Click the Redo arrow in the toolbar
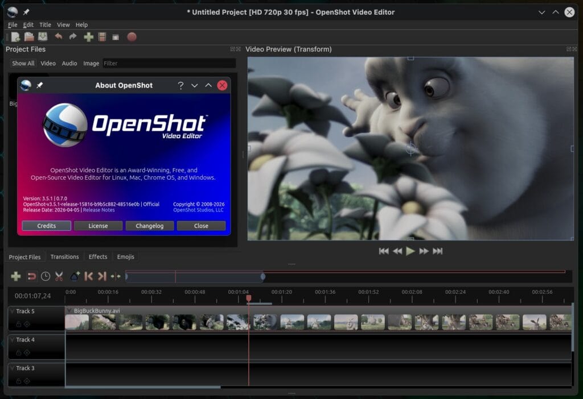The height and width of the screenshot is (399, 583). tap(72, 36)
